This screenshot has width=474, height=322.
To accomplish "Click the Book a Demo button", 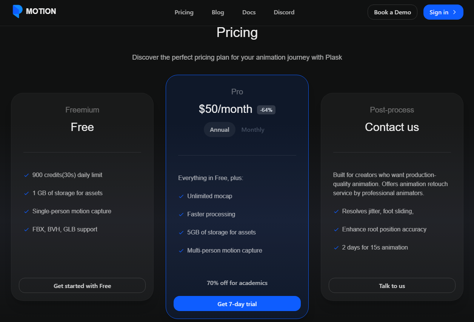I will (392, 12).
